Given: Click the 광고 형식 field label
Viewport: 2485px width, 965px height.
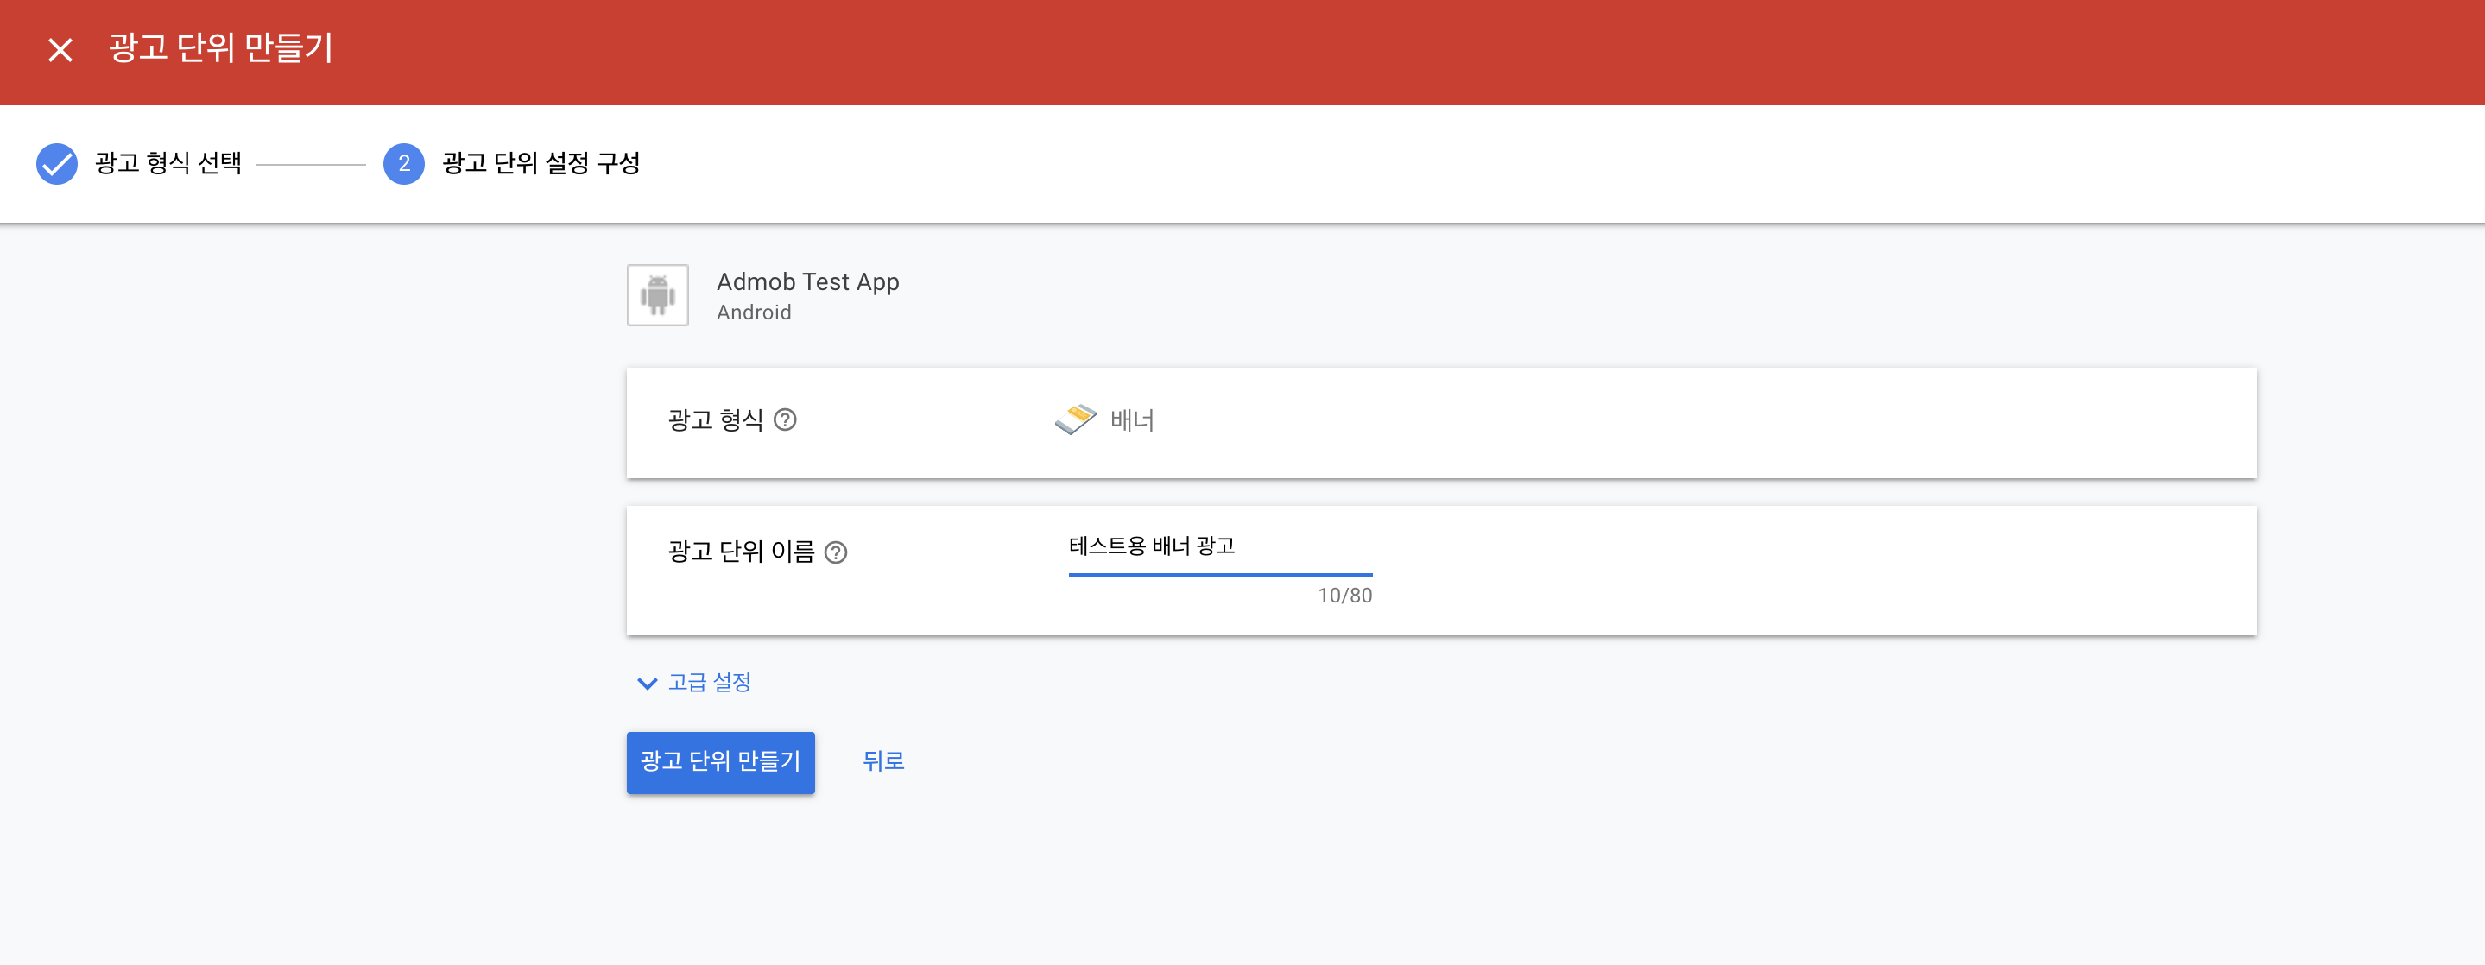Looking at the screenshot, I should click(715, 420).
